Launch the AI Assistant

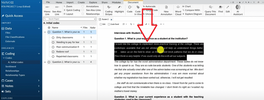point(238,10)
